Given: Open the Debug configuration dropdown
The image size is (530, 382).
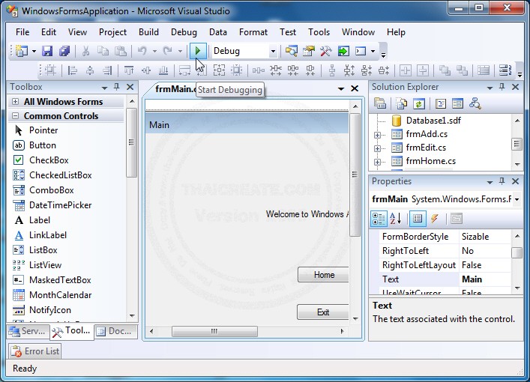Looking at the screenshot, I should point(273,52).
